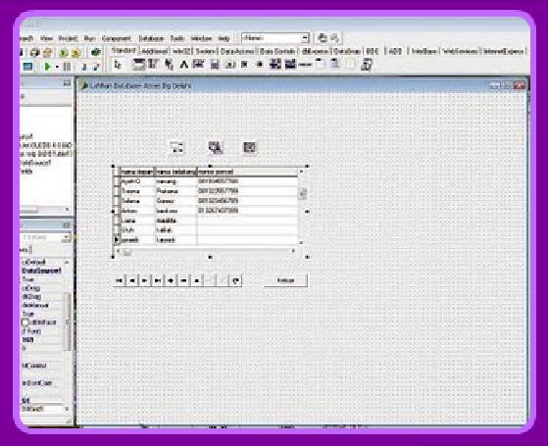Screen dimensions: 548x446
Task: Open the Help menu
Action: tap(224, 38)
